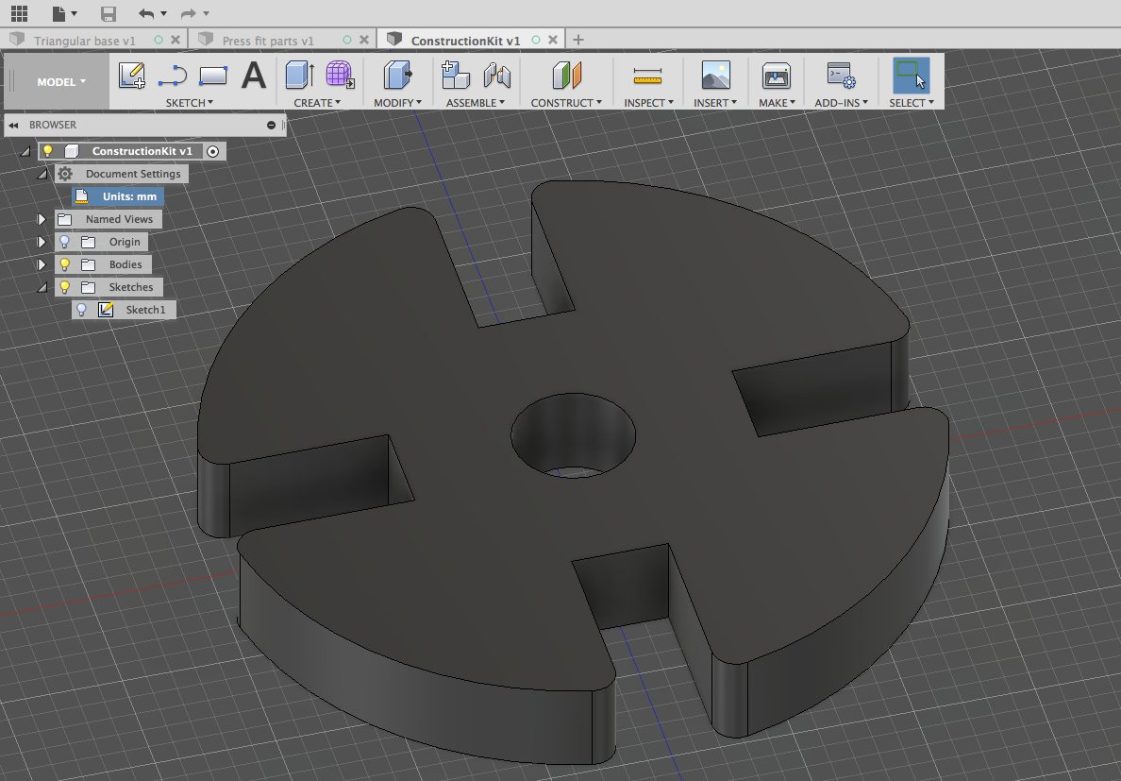The height and width of the screenshot is (781, 1121).
Task: Select the Insert image icon
Action: tap(715, 75)
